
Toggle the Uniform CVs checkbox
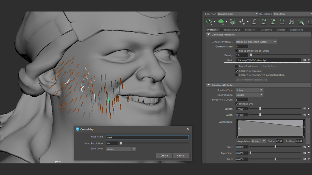click(x=237, y=104)
